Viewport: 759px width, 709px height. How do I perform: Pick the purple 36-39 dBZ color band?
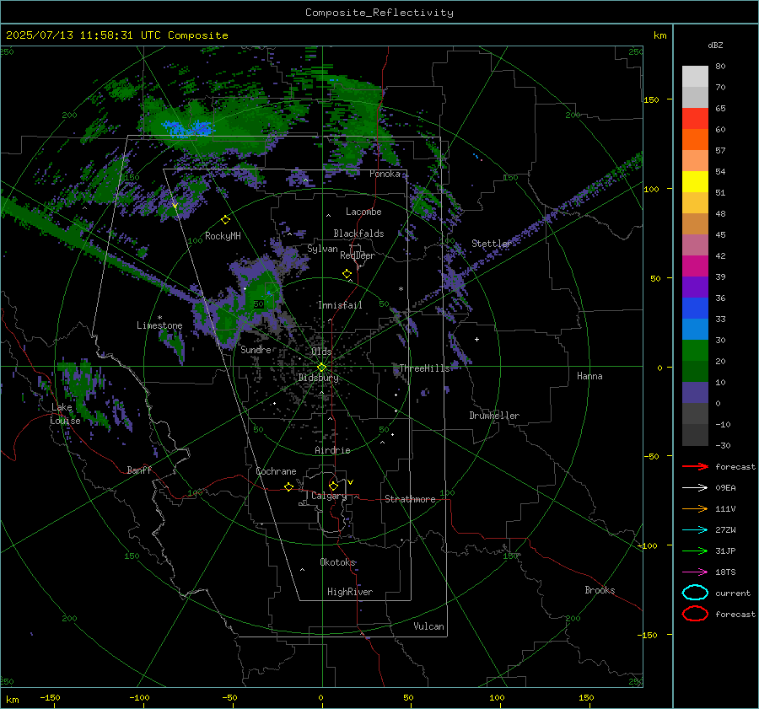695,287
